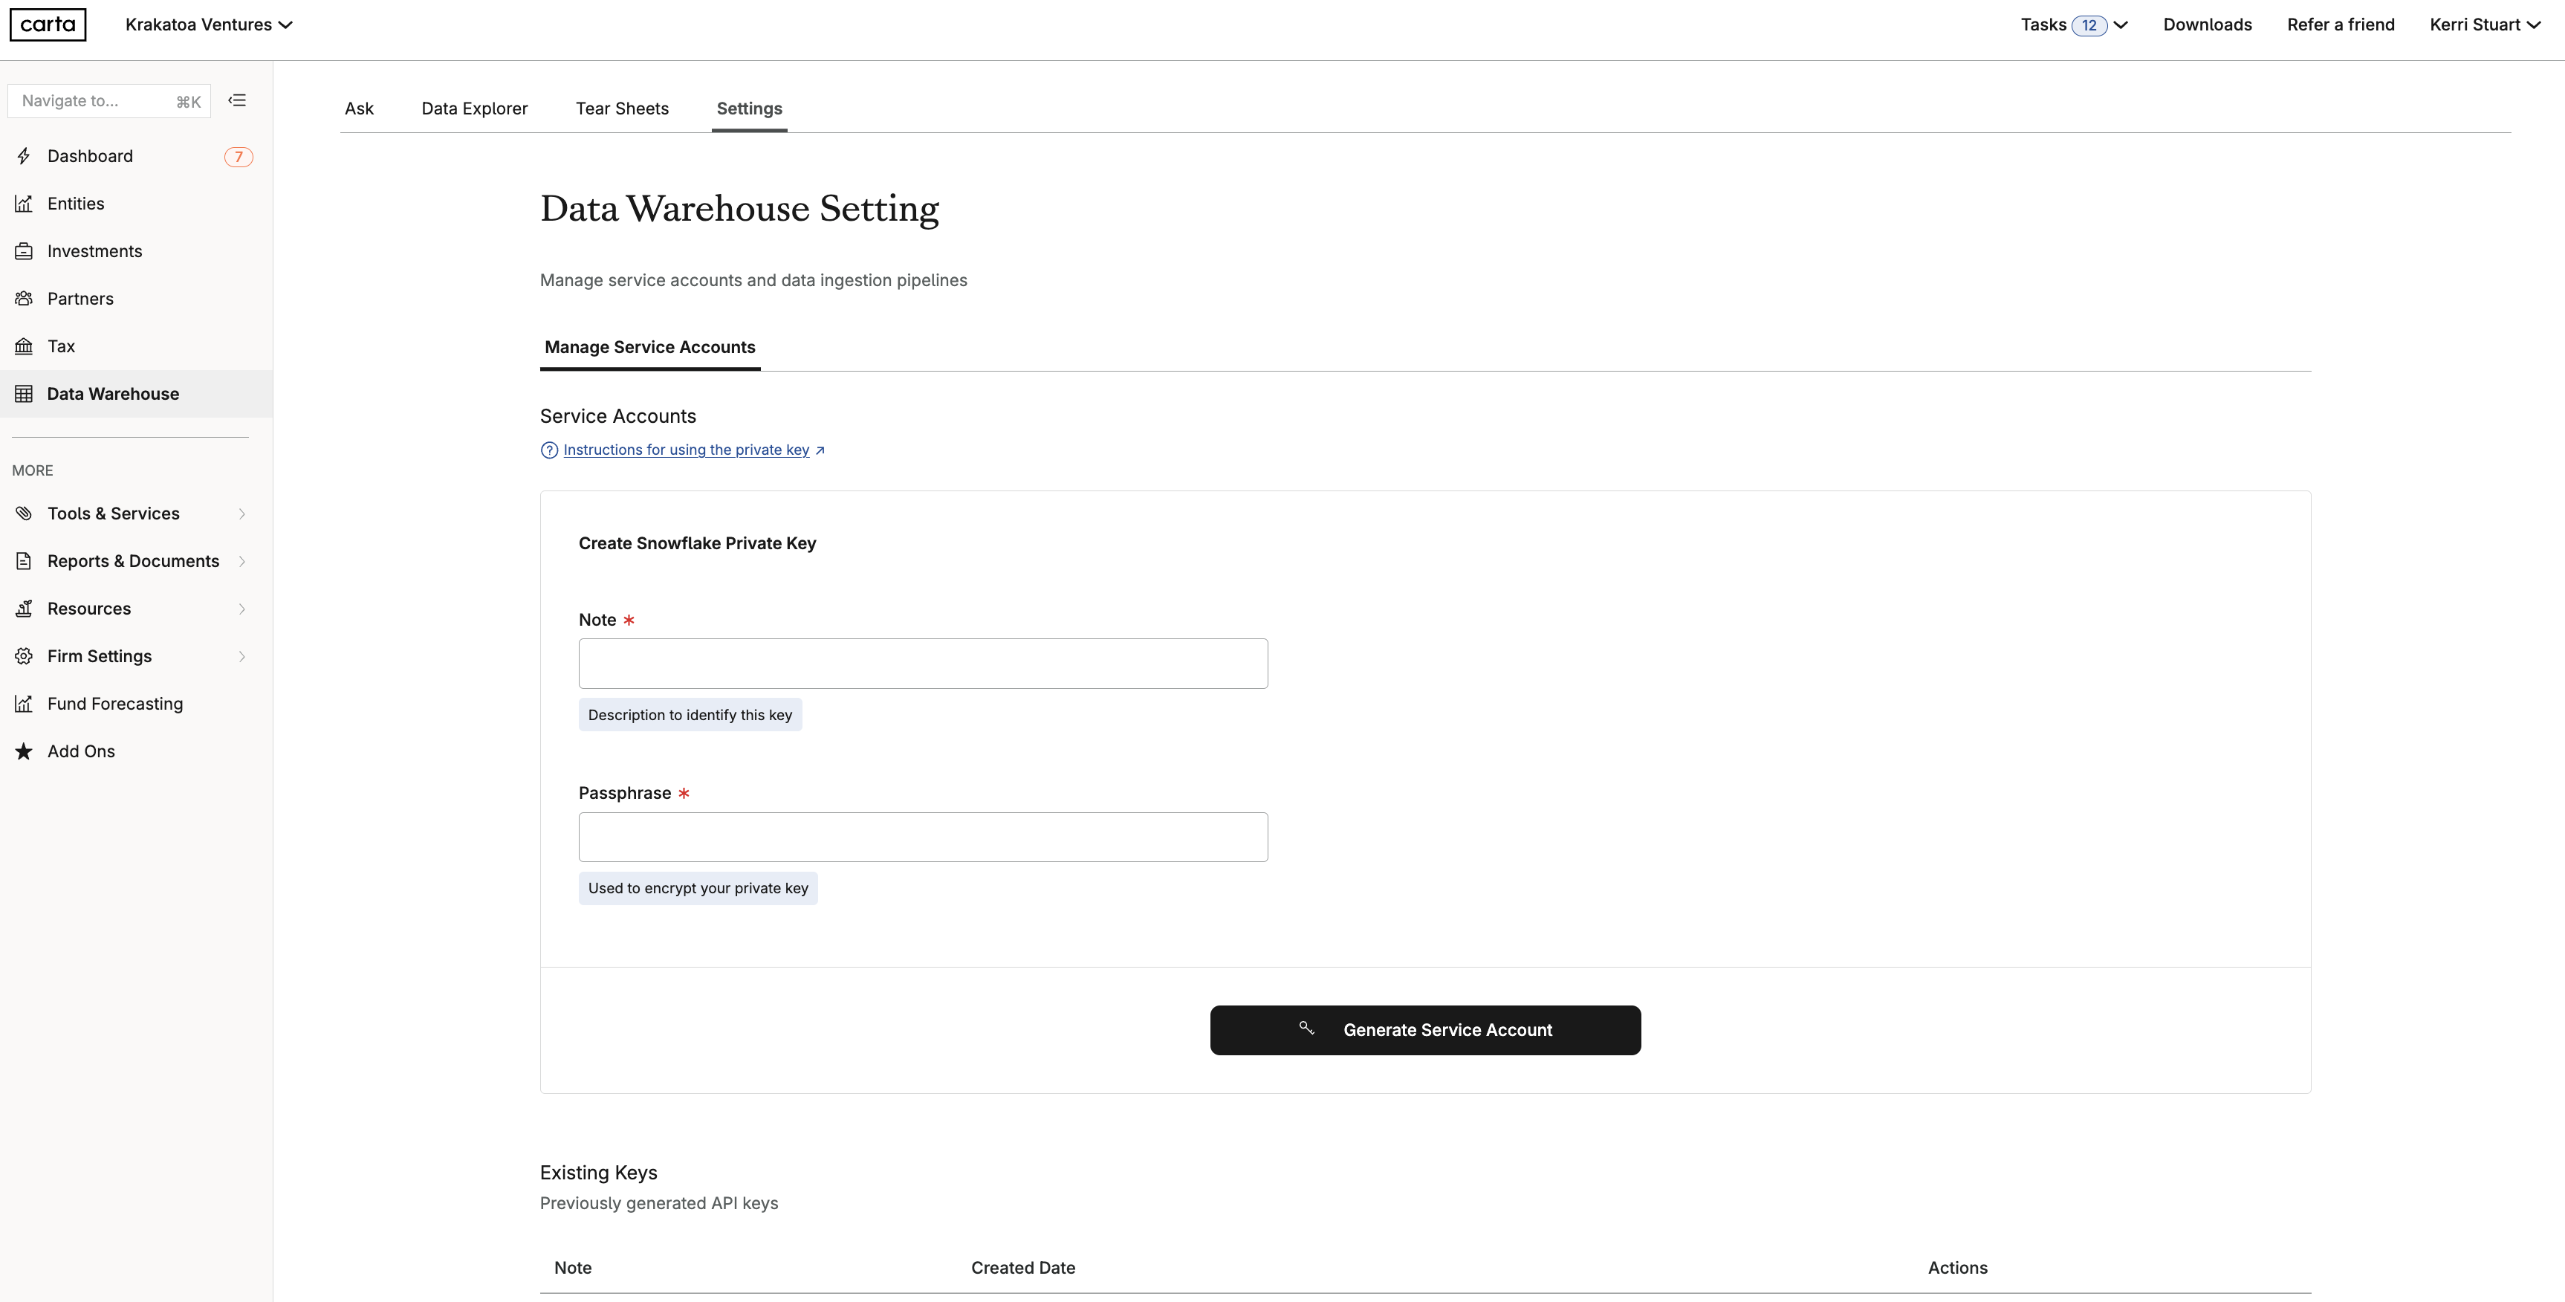Open the Kerri Stuart user menu

[x=2483, y=25]
